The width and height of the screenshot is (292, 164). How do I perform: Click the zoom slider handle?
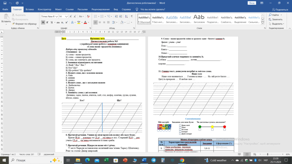pyautogui.click(x=267, y=154)
